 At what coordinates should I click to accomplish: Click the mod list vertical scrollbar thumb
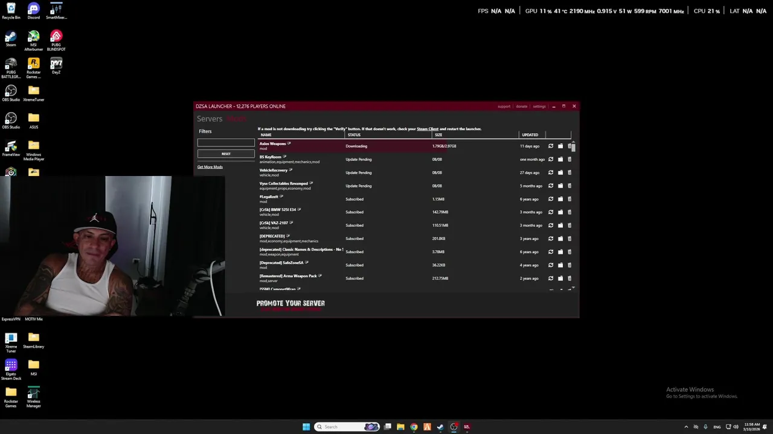574,146
